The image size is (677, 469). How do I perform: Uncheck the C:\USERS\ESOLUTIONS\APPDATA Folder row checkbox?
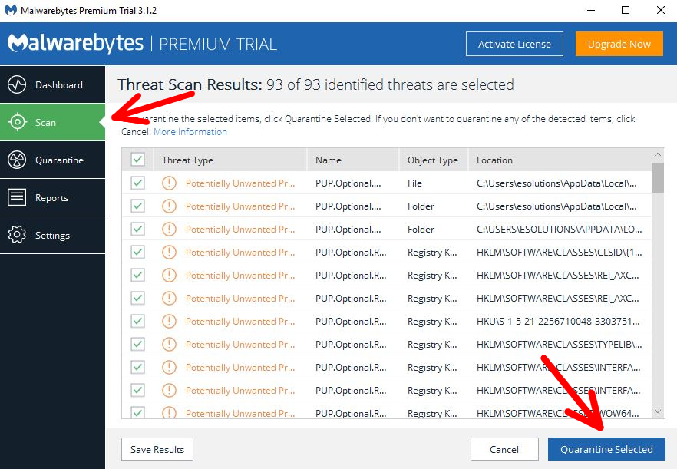click(x=137, y=229)
